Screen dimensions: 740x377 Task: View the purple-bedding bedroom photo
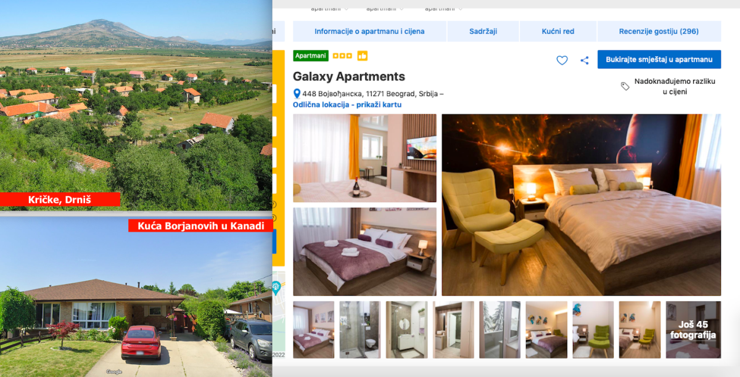tap(364, 251)
